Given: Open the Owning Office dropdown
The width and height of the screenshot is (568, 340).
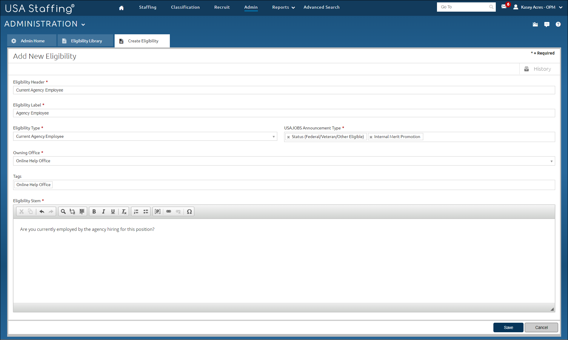Looking at the screenshot, I should pos(551,161).
